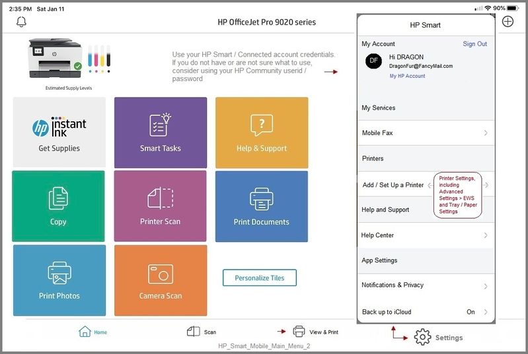528x354 pixels.
Task: Expand the Back up to iCloud chevron
Action: click(486, 312)
